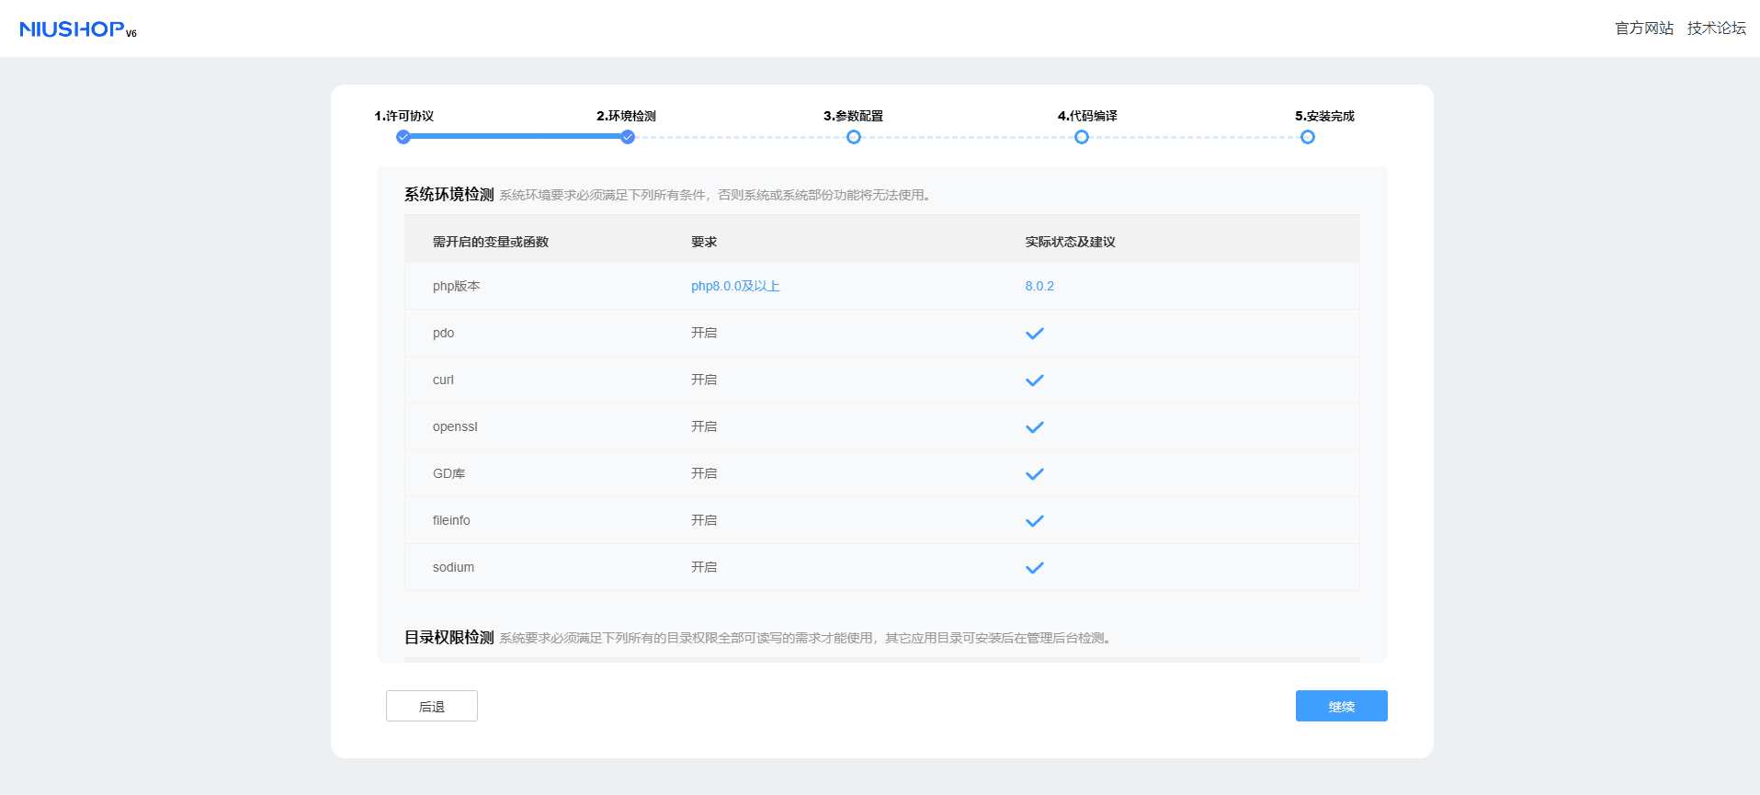Click the completed 许可协议 step circle
The image size is (1760, 795).
pos(403,137)
